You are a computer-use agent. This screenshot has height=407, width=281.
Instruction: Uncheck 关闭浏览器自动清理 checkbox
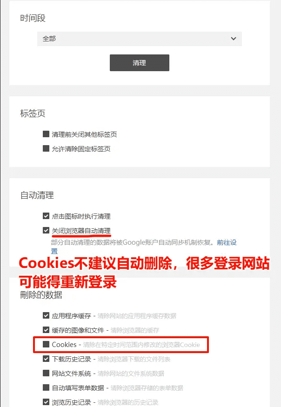click(x=46, y=231)
